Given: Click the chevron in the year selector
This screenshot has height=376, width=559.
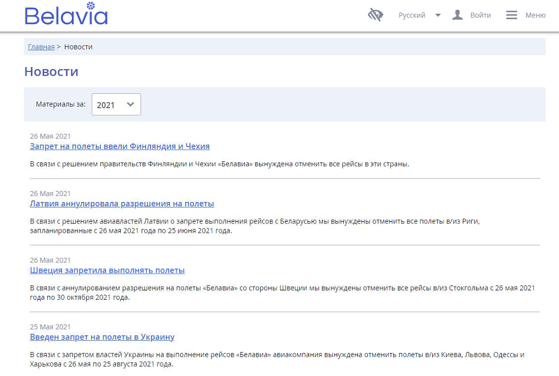Looking at the screenshot, I should [131, 104].
